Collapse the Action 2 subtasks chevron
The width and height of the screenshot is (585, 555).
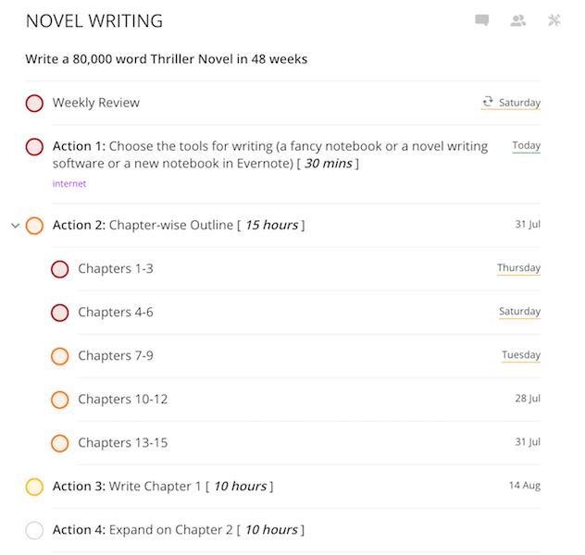[x=16, y=226]
